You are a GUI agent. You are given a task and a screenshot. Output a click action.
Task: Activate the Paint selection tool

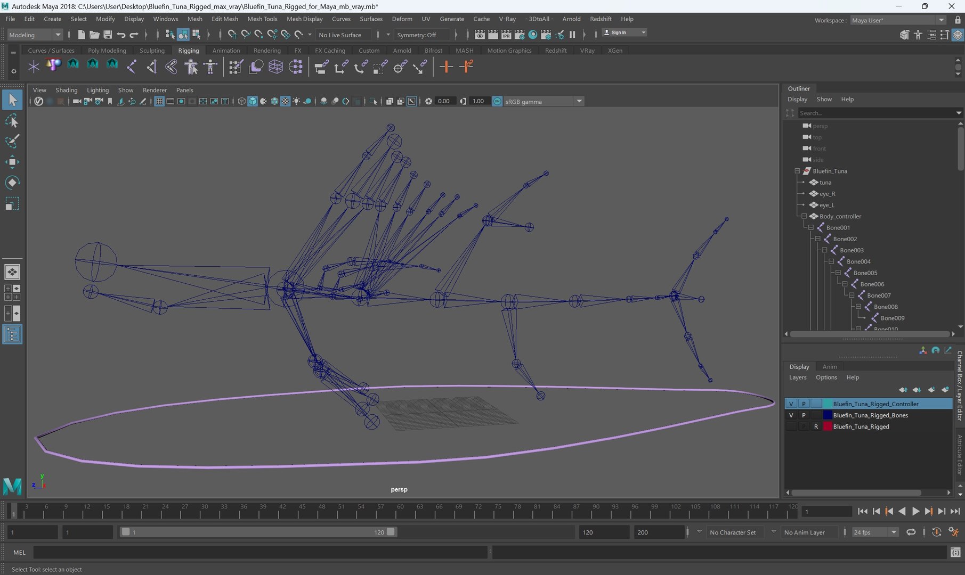point(12,141)
